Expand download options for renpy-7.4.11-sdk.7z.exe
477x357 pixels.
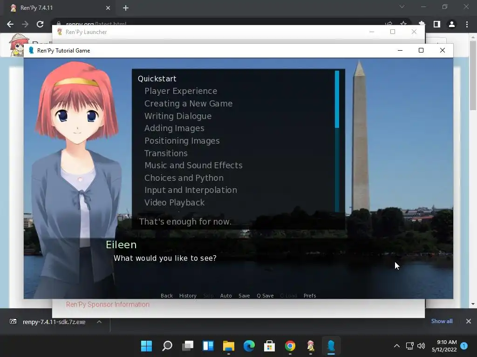click(99, 322)
